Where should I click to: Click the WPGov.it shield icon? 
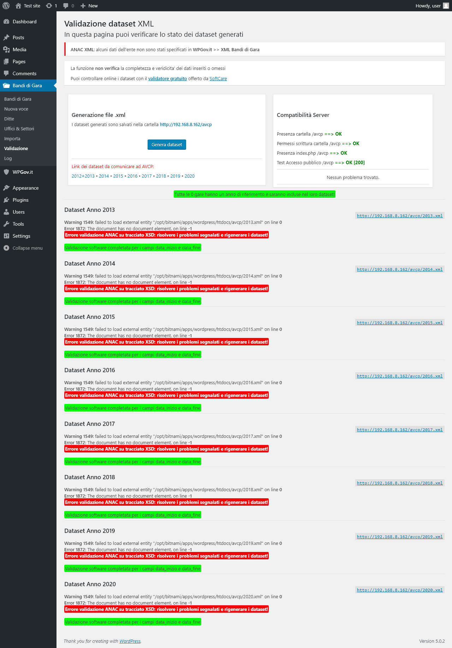6,172
